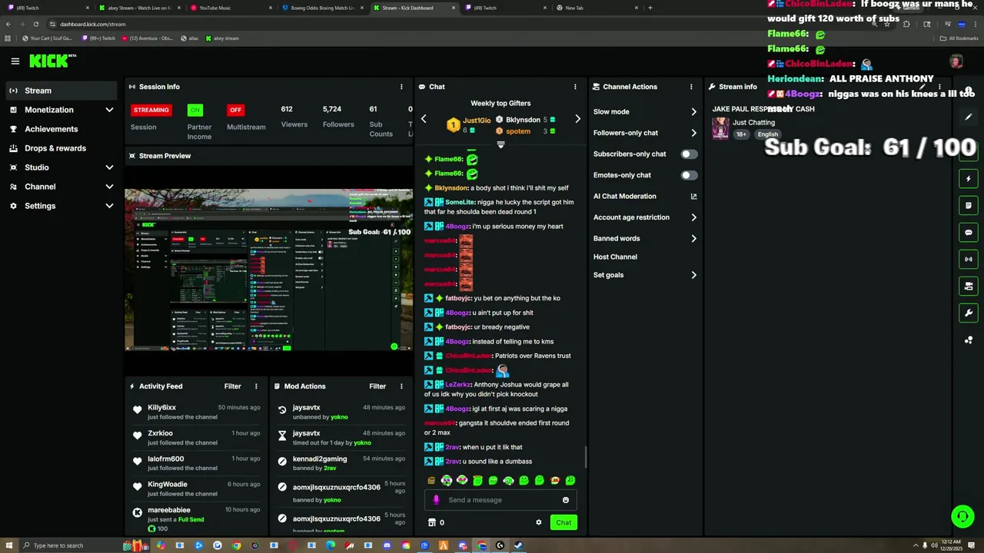Open Steam from Windows taskbar
This screenshot has height=553, width=984.
(519, 545)
